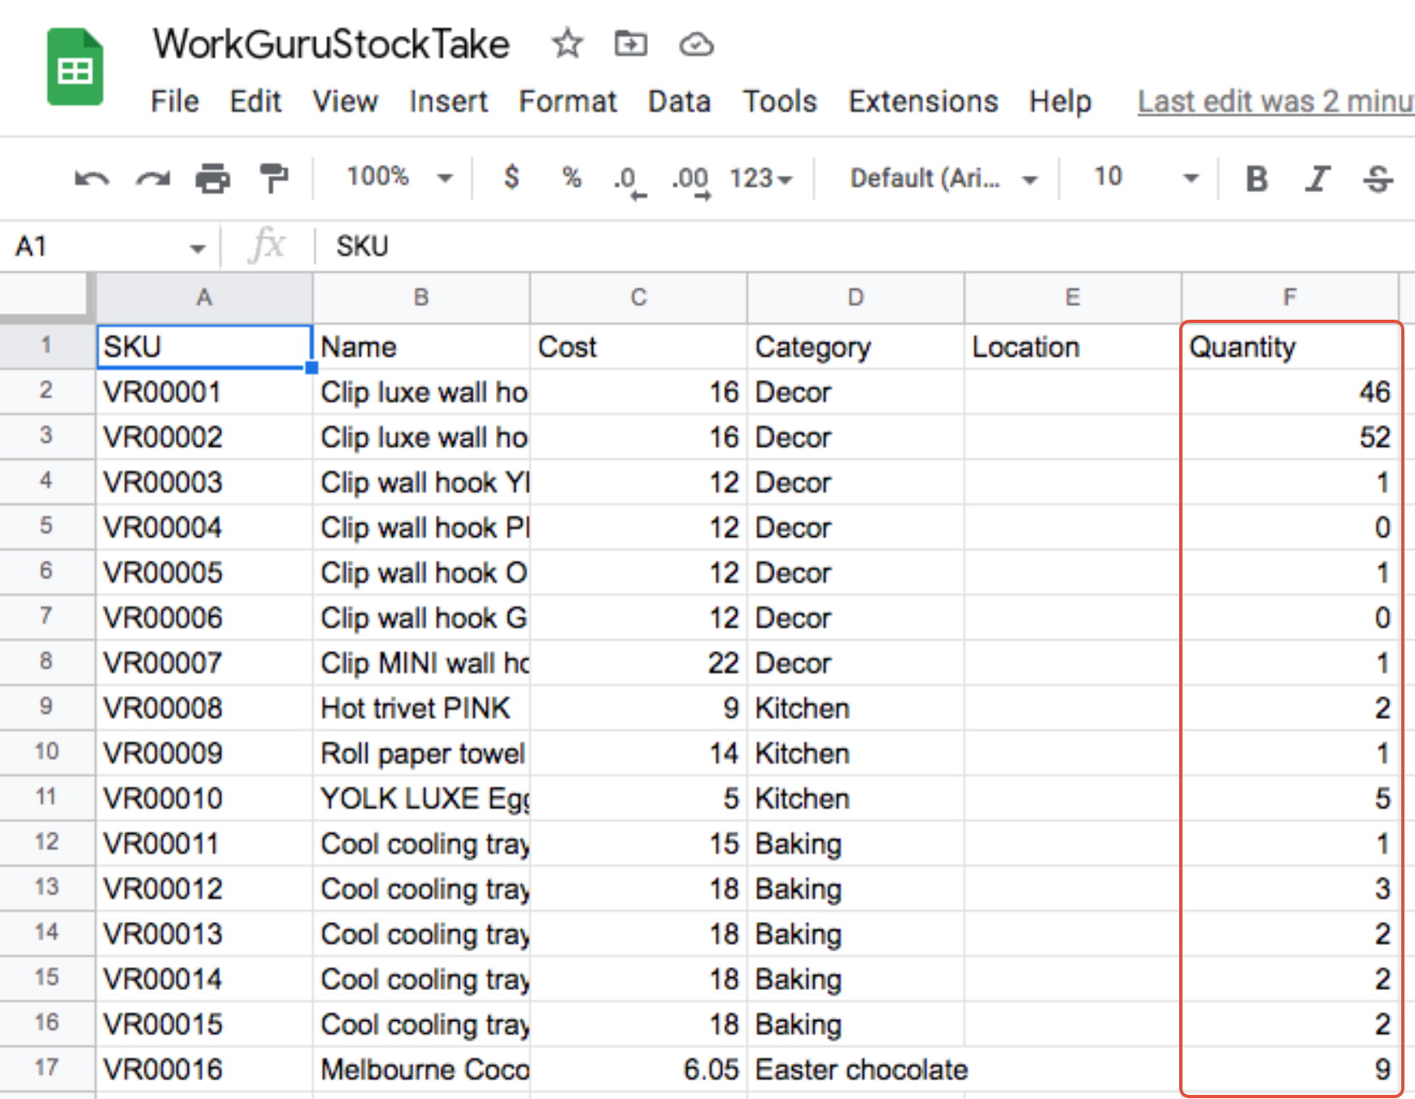
Task: Click the WorkGuruStockTake document title
Action: pos(332,44)
